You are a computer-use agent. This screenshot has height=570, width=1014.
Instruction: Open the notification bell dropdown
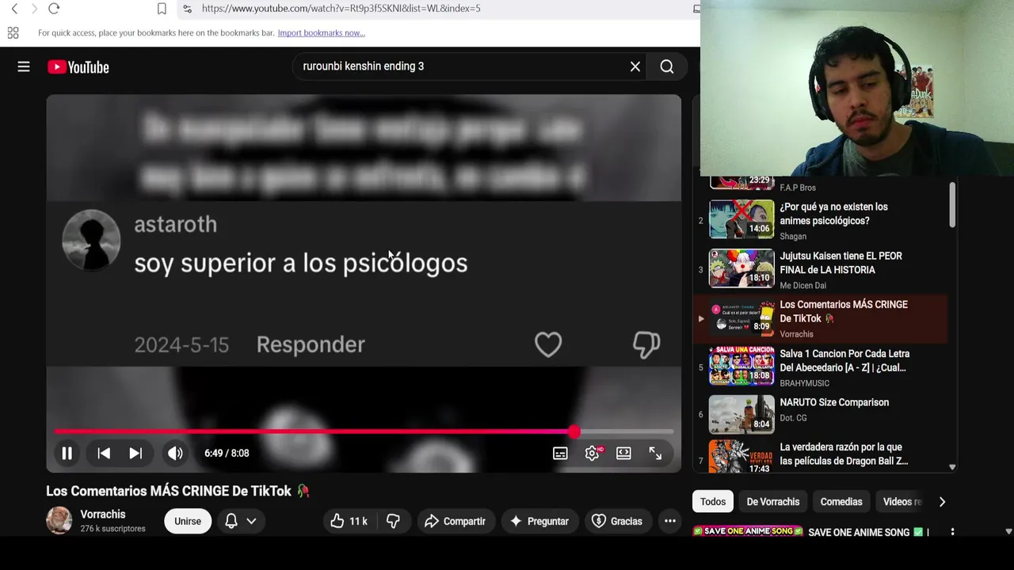[x=241, y=521]
